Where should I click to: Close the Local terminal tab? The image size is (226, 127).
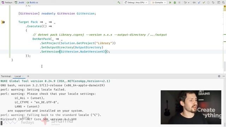[x=23, y=76]
